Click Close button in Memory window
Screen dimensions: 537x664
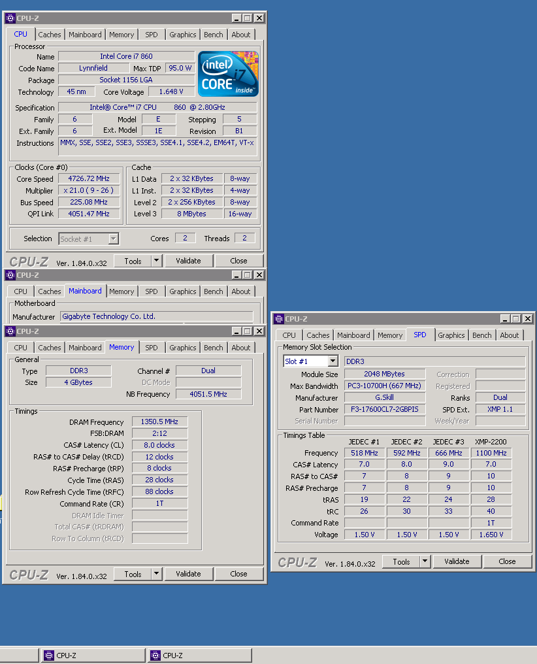238,574
